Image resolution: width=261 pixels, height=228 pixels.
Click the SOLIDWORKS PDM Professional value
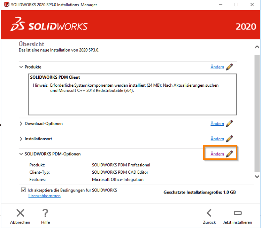[121, 165]
